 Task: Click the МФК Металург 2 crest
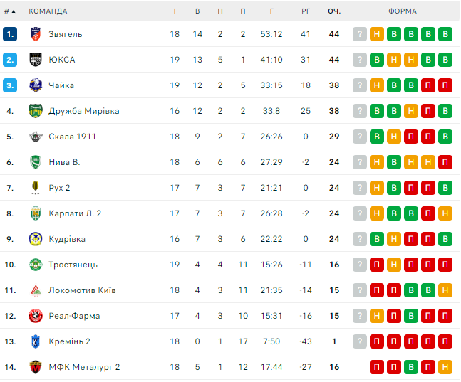coord(36,367)
